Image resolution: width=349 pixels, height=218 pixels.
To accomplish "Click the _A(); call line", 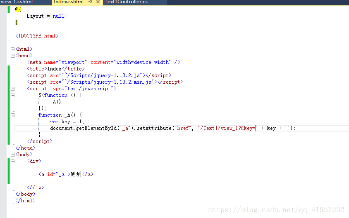I will coord(57,102).
